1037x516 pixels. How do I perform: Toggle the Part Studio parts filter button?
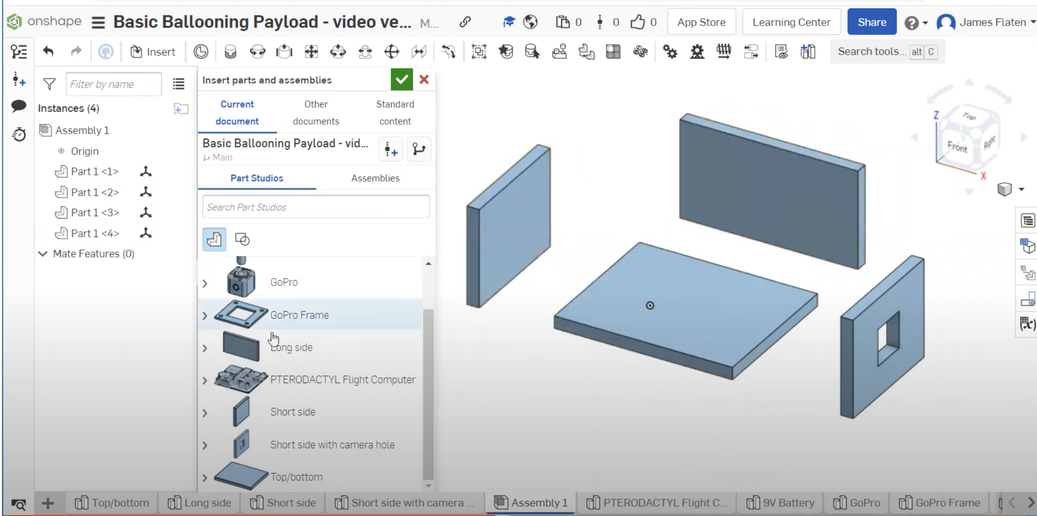click(214, 240)
